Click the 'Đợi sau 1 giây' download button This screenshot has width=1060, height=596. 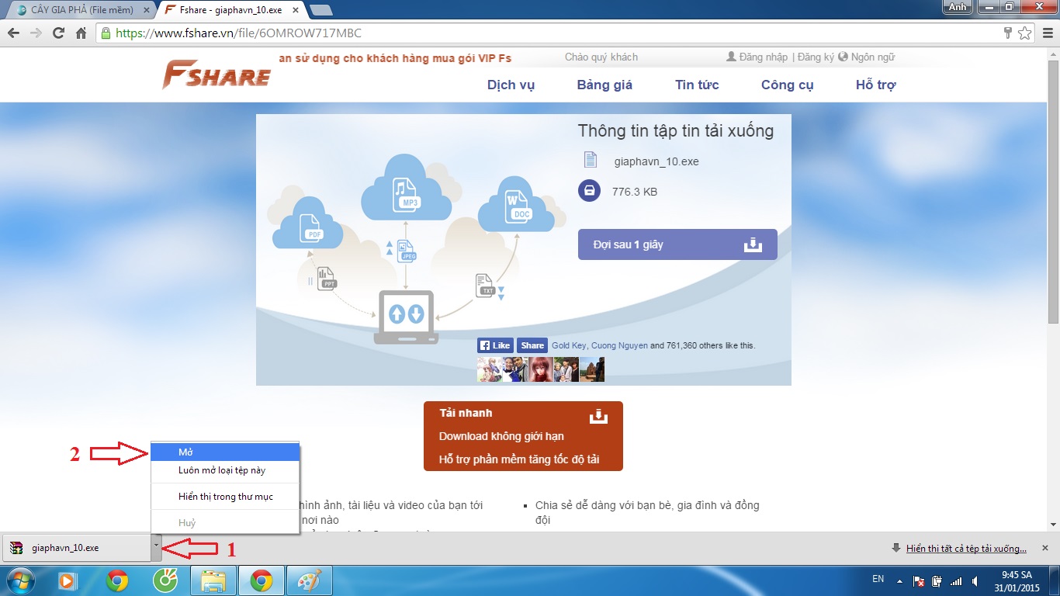[x=677, y=244]
